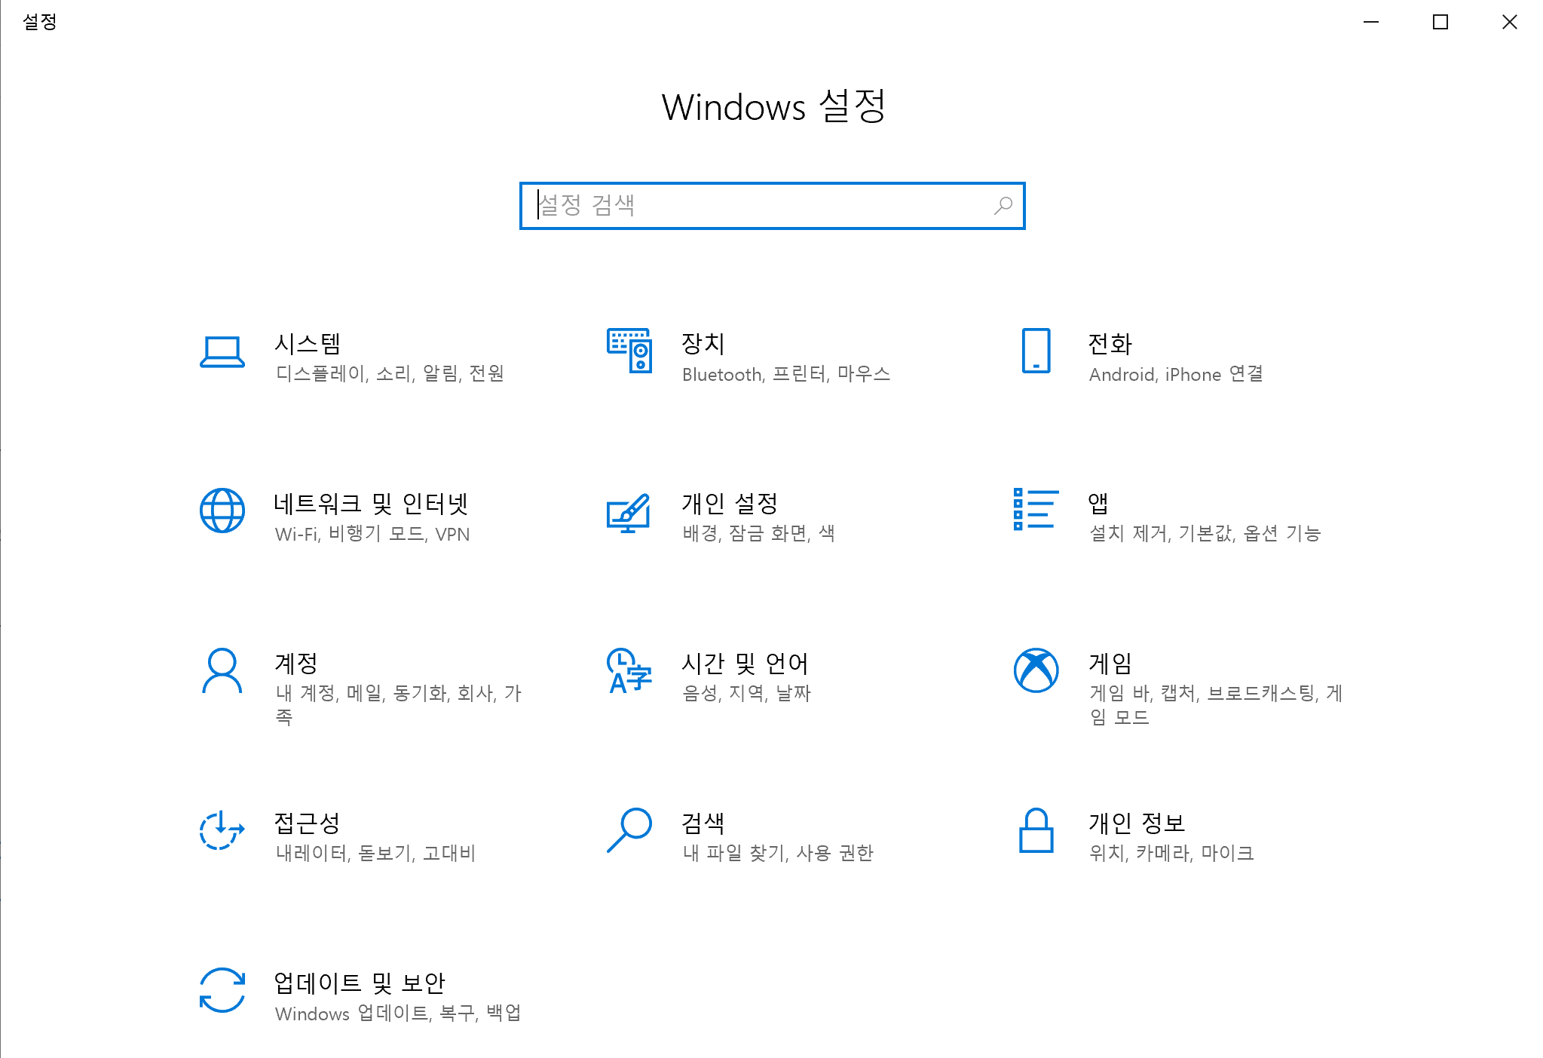
Task: Click the Personalization (개인 설정) paintbrush icon
Action: pyautogui.click(x=629, y=512)
